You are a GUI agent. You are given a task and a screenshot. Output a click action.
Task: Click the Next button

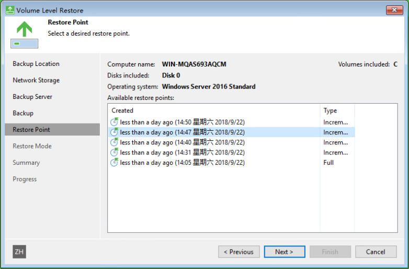tap(285, 252)
